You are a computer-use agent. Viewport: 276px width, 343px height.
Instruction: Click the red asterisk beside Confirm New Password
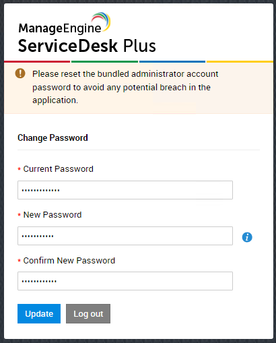(x=20, y=261)
